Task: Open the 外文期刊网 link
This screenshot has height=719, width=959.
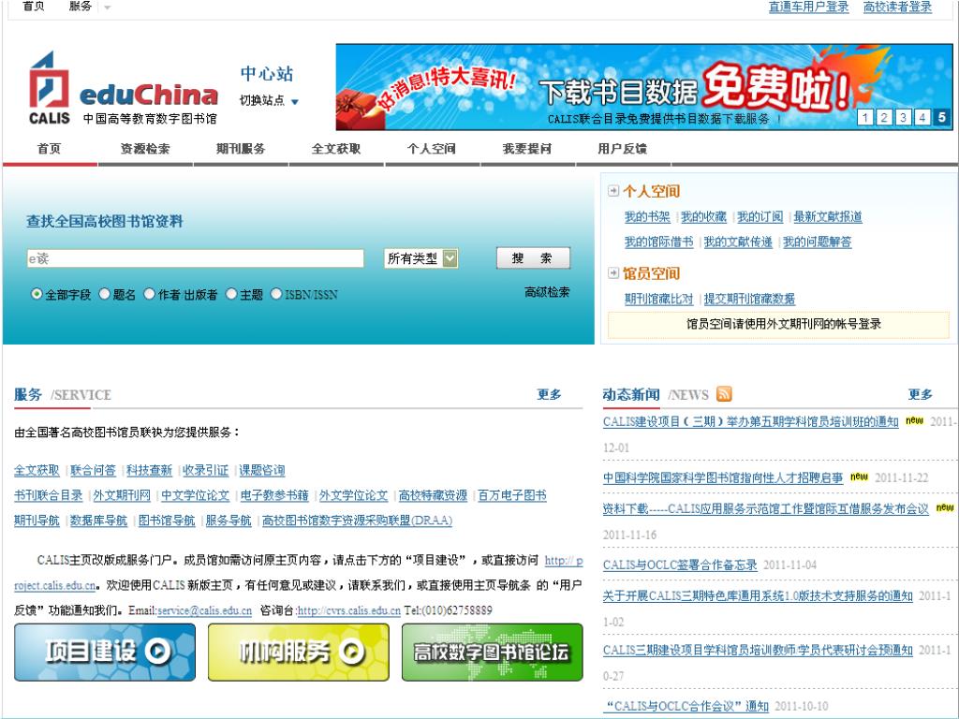Action: tap(122, 495)
